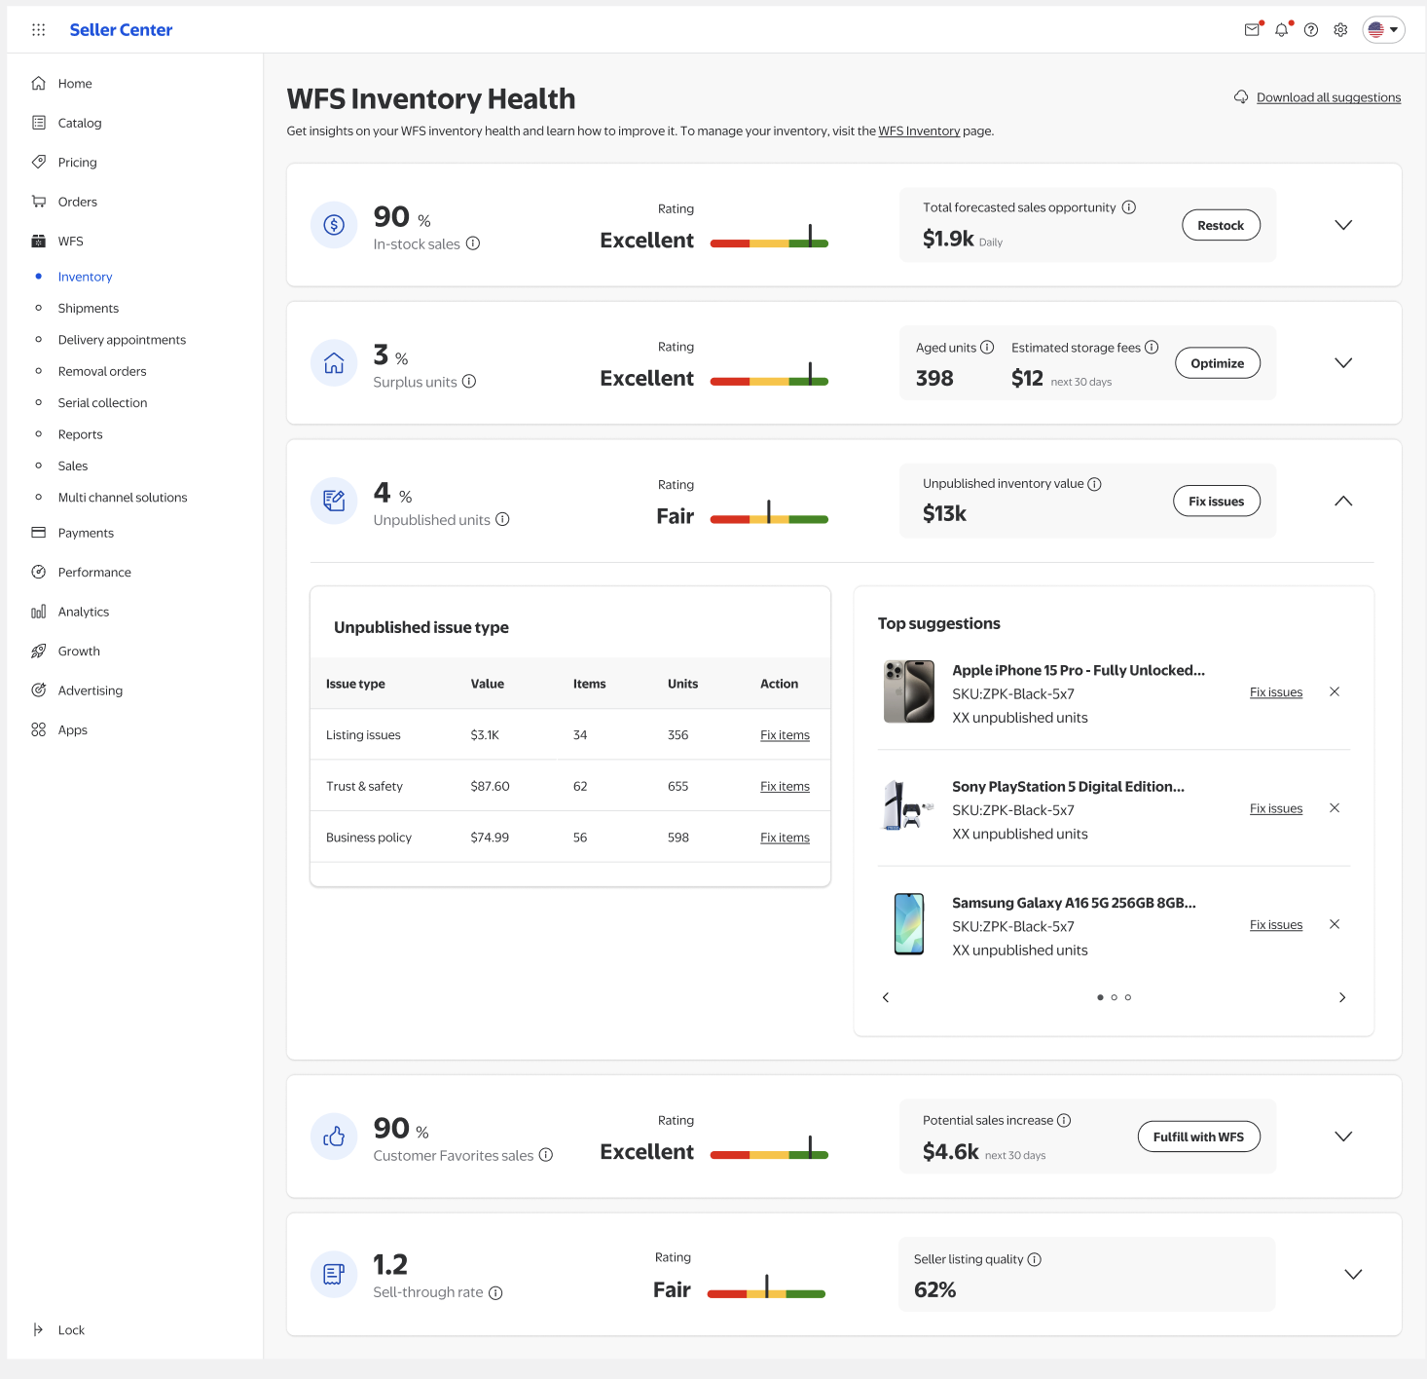This screenshot has height=1379, width=1427.
Task: Click the Restock button
Action: click(x=1221, y=225)
